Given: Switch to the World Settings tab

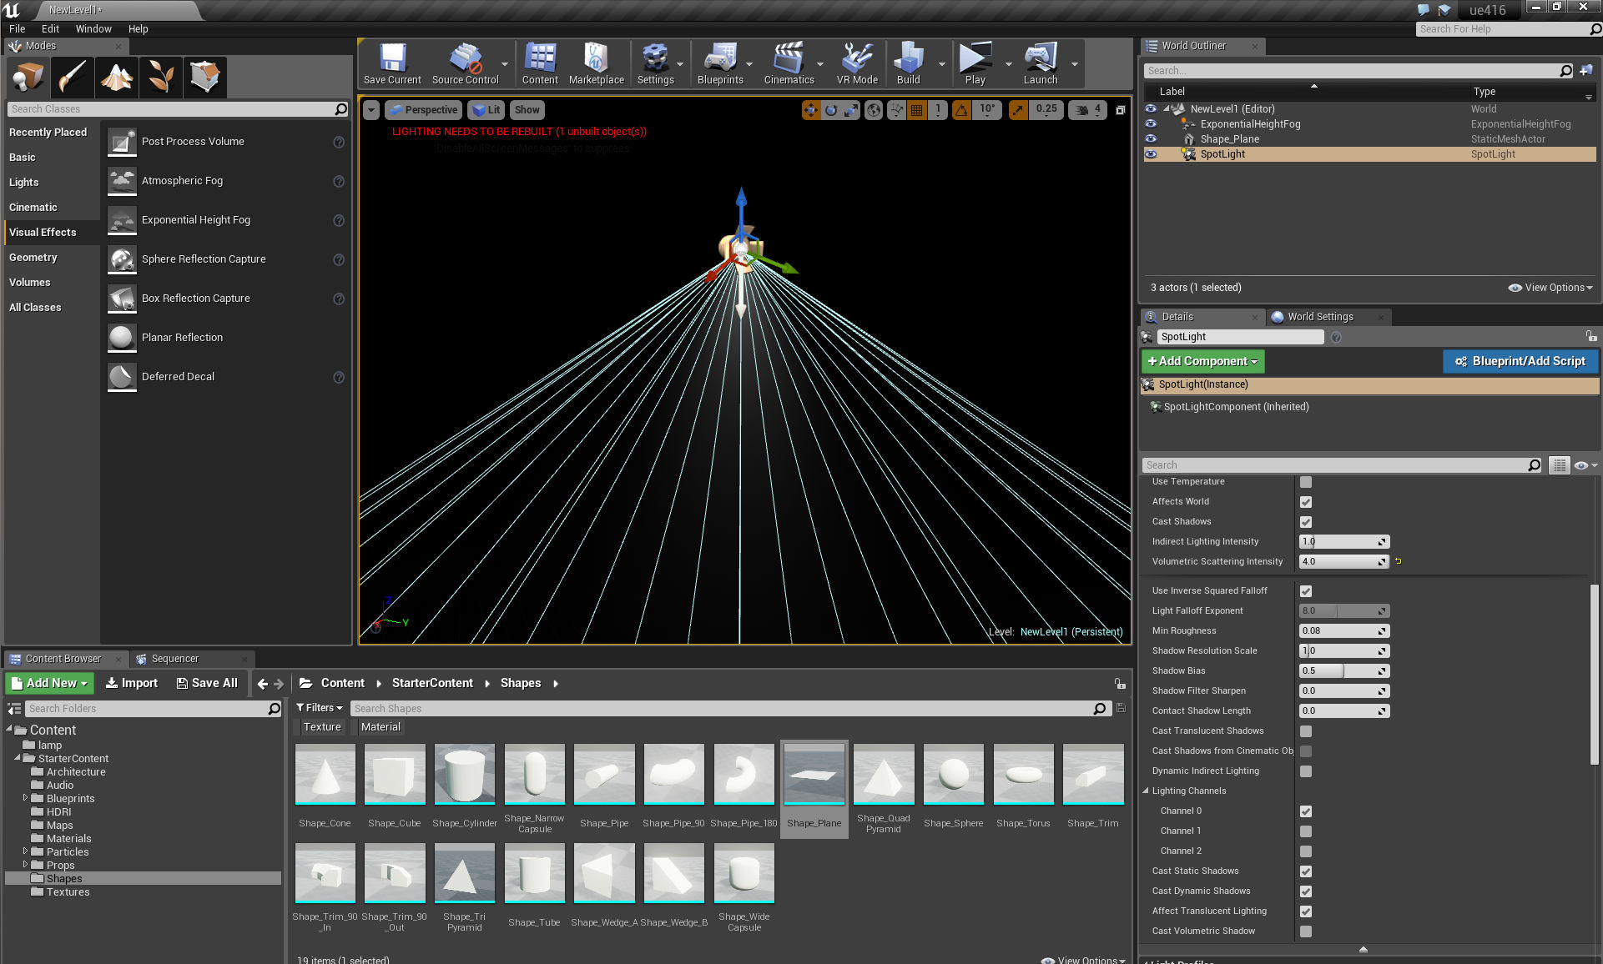Looking at the screenshot, I should (x=1319, y=317).
